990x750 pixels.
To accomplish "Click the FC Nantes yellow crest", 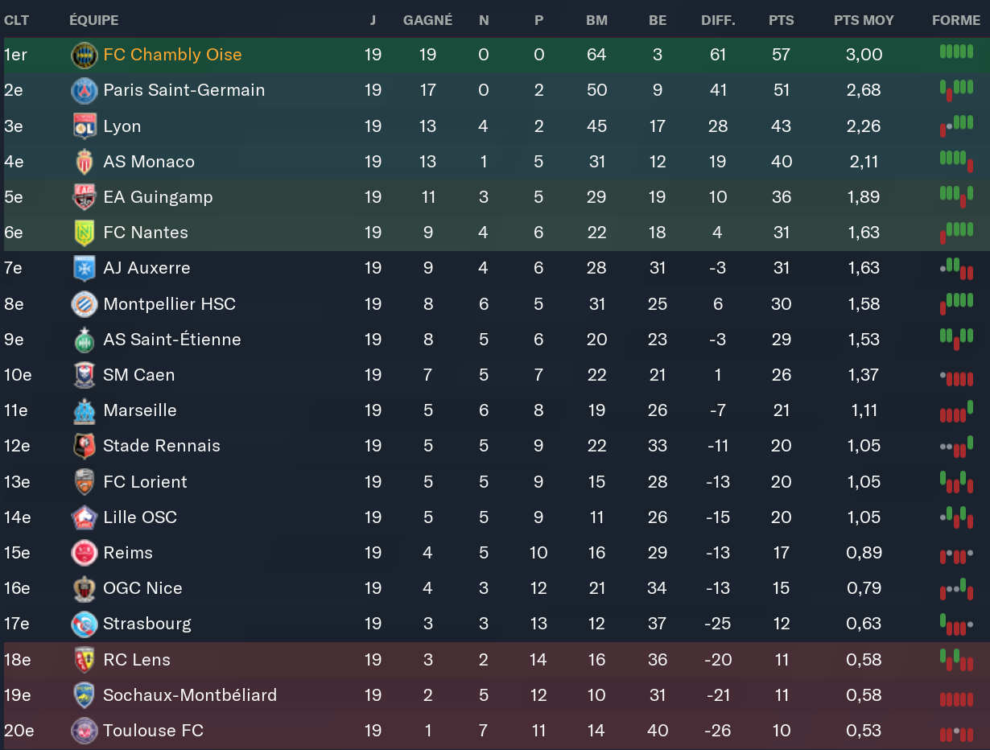I will point(84,233).
